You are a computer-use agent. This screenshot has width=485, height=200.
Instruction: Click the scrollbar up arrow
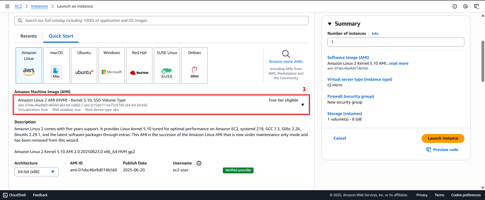[483, 15]
